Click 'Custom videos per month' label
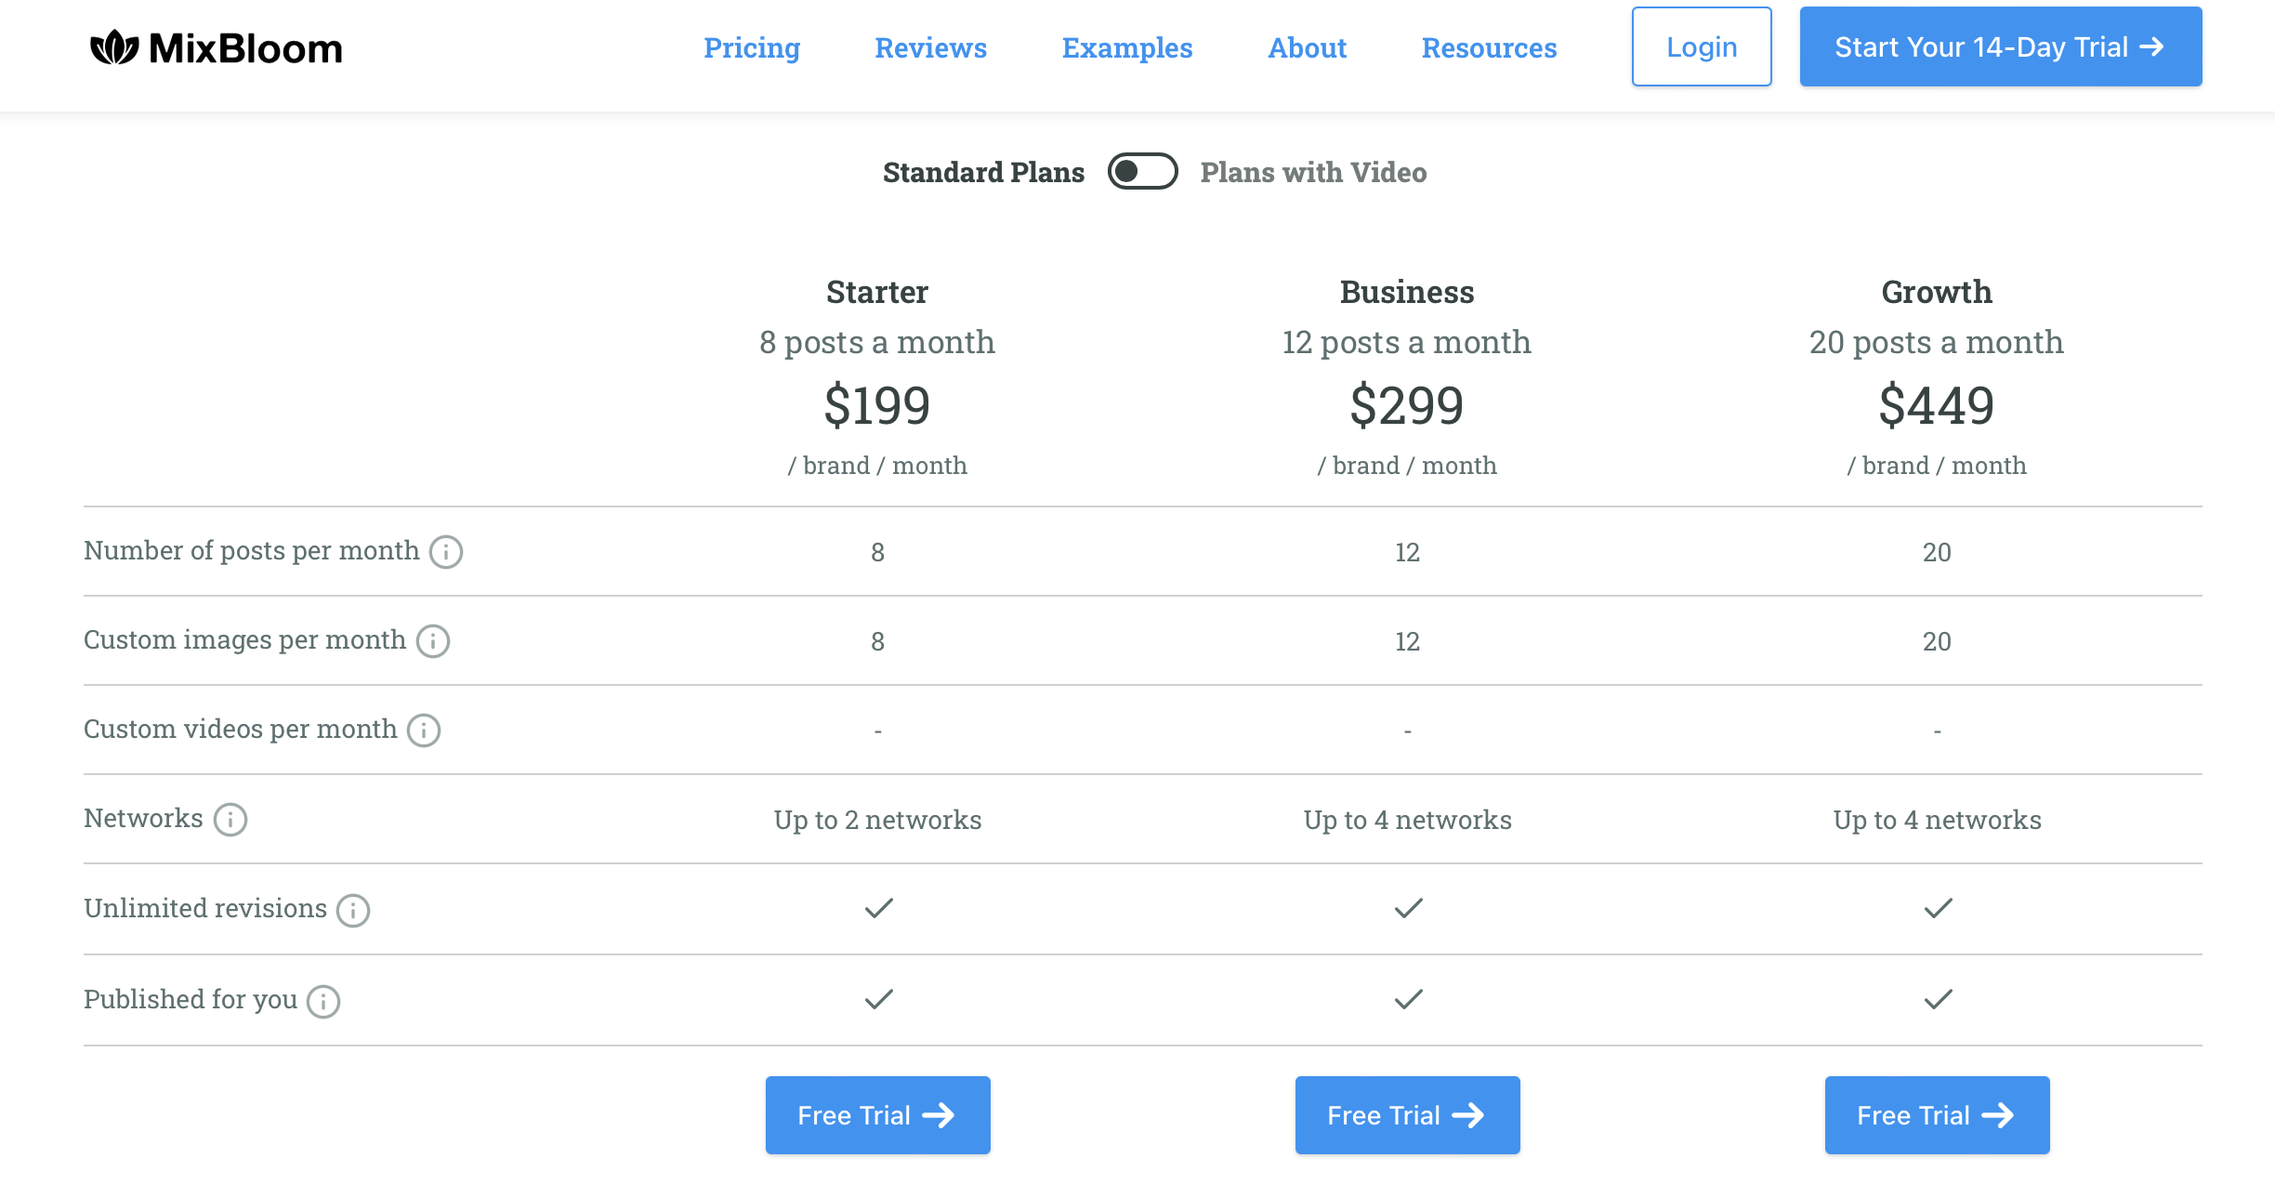This screenshot has height=1197, width=2275. pos(241,729)
